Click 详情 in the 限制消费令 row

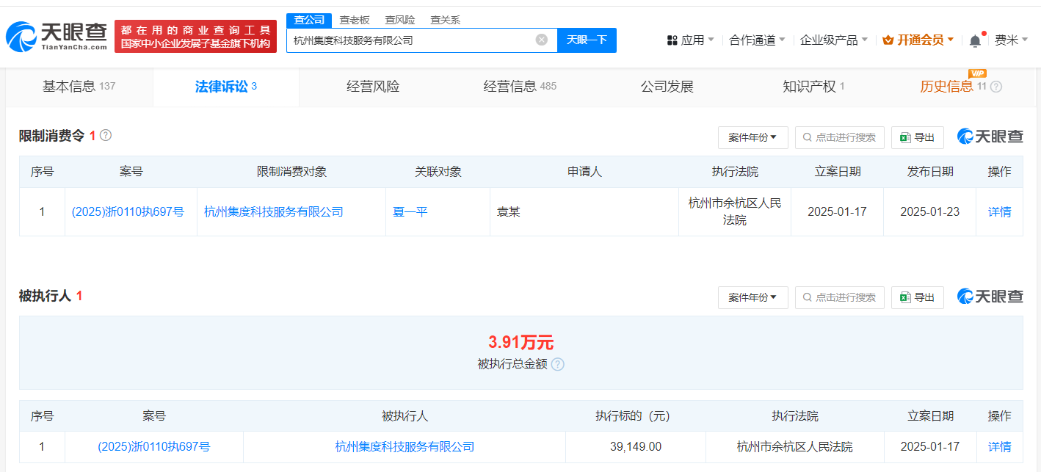(x=999, y=211)
